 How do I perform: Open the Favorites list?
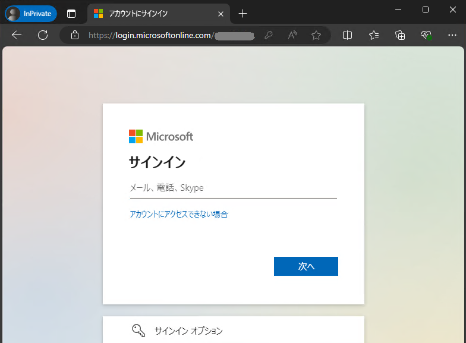[373, 36]
